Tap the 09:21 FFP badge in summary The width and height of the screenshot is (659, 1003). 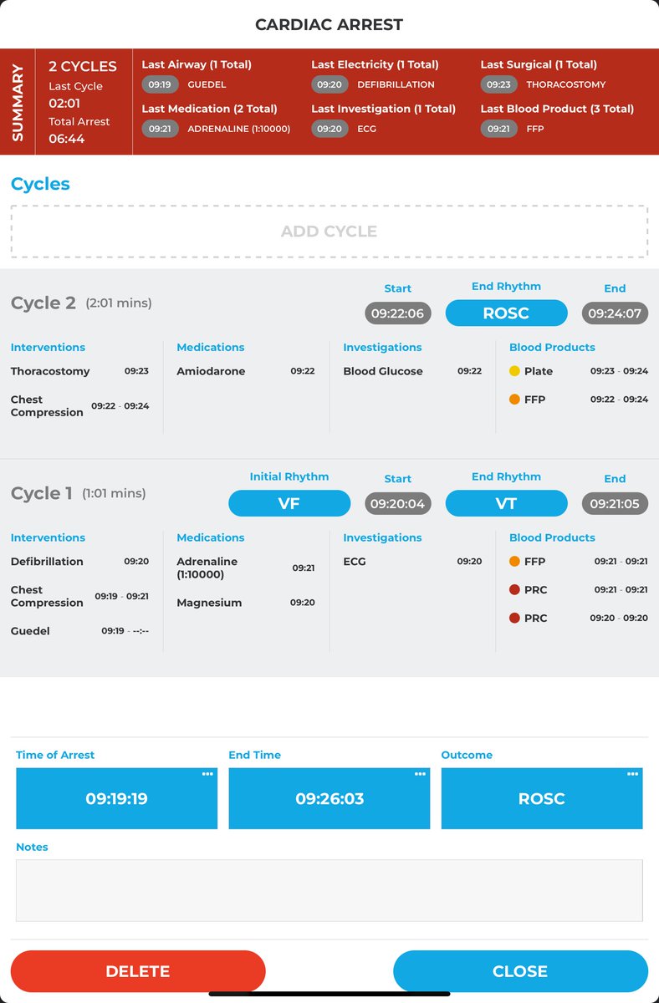pyautogui.click(x=499, y=129)
